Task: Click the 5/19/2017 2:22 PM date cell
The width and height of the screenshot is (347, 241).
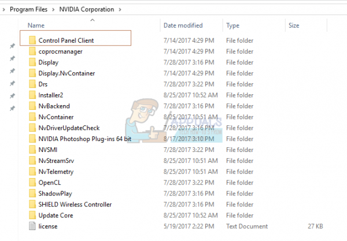Action: [x=189, y=227]
